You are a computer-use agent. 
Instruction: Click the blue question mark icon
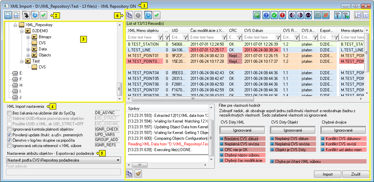266,15
